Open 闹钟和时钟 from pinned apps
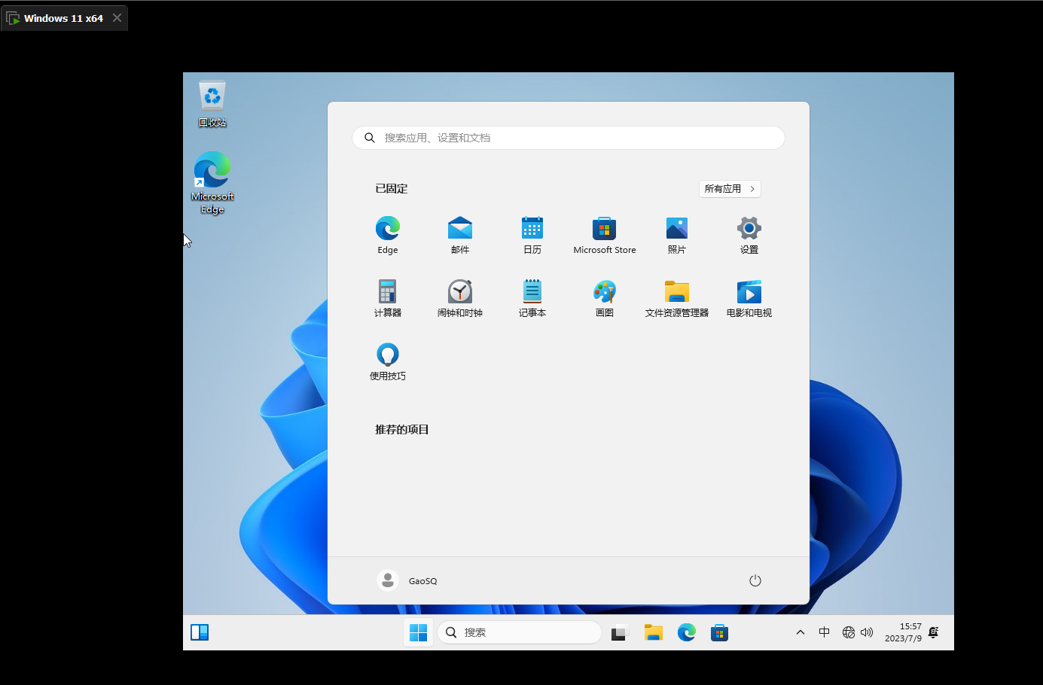 tap(459, 297)
